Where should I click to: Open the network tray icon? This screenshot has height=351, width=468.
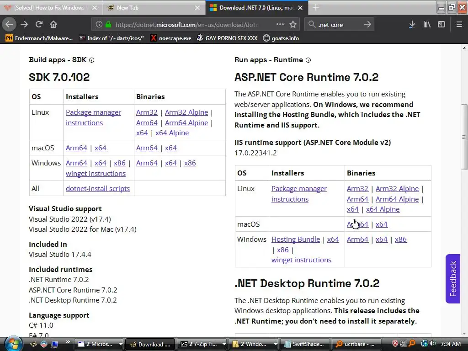tap(424, 344)
